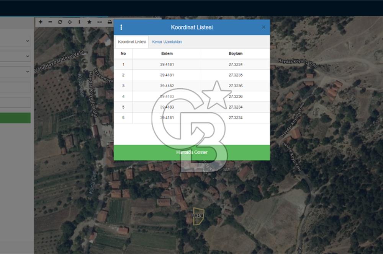
Task: Open the info tool in map toolbar
Action: pos(79,22)
